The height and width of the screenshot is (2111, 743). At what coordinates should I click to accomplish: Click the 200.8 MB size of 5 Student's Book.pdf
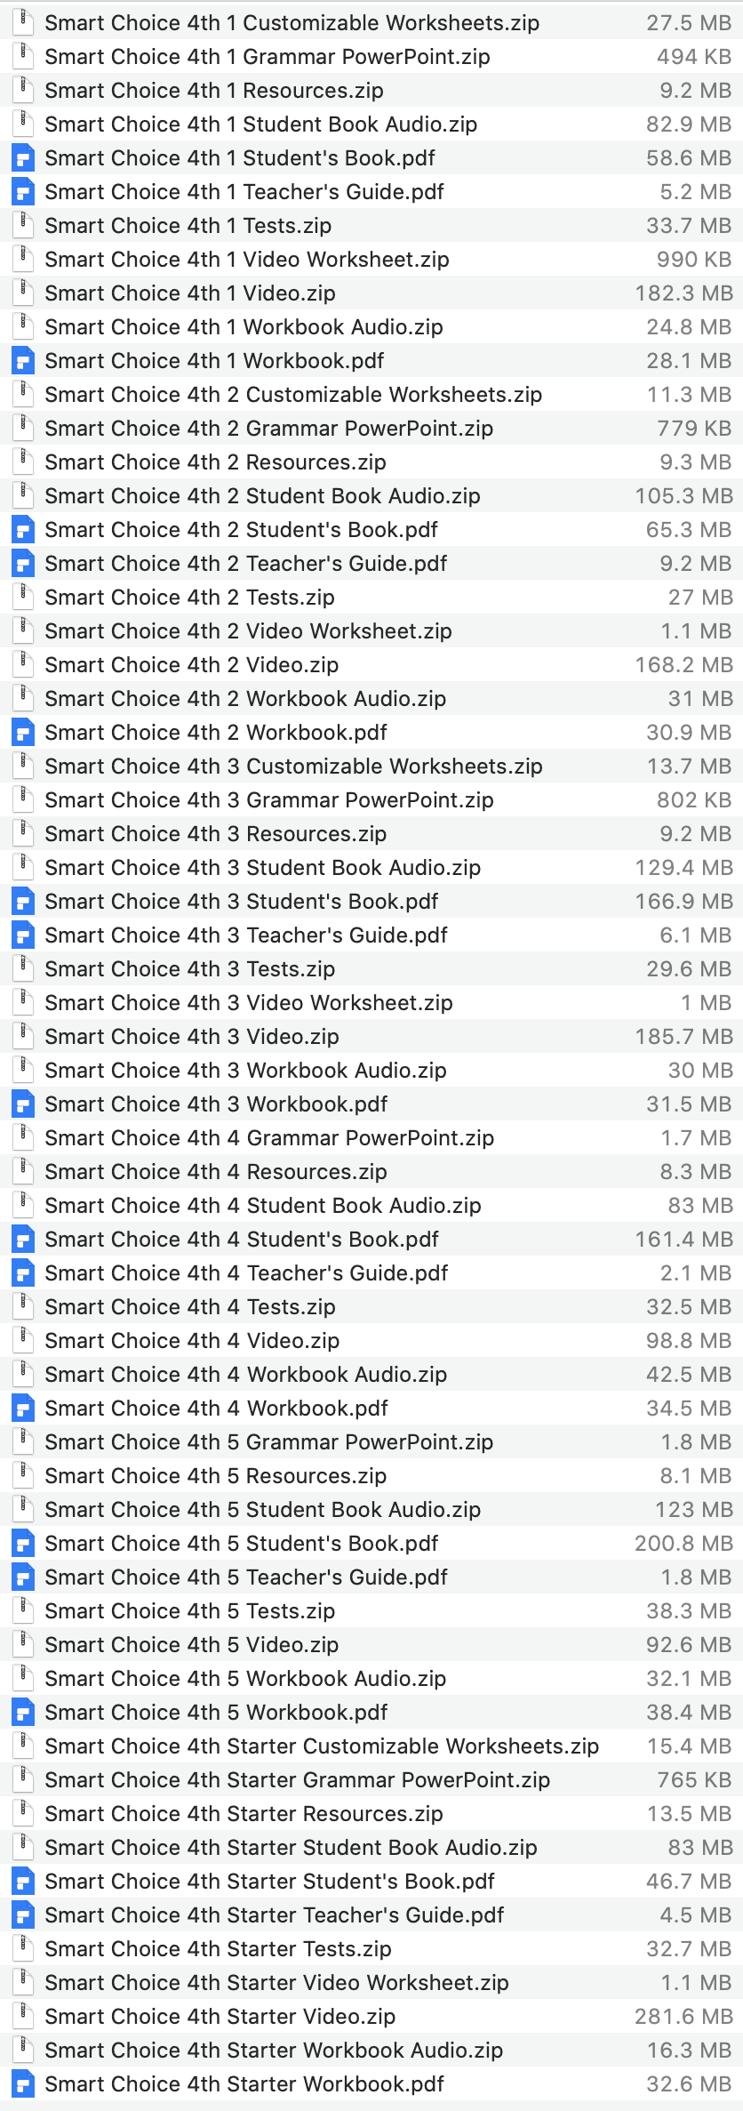point(683,1544)
